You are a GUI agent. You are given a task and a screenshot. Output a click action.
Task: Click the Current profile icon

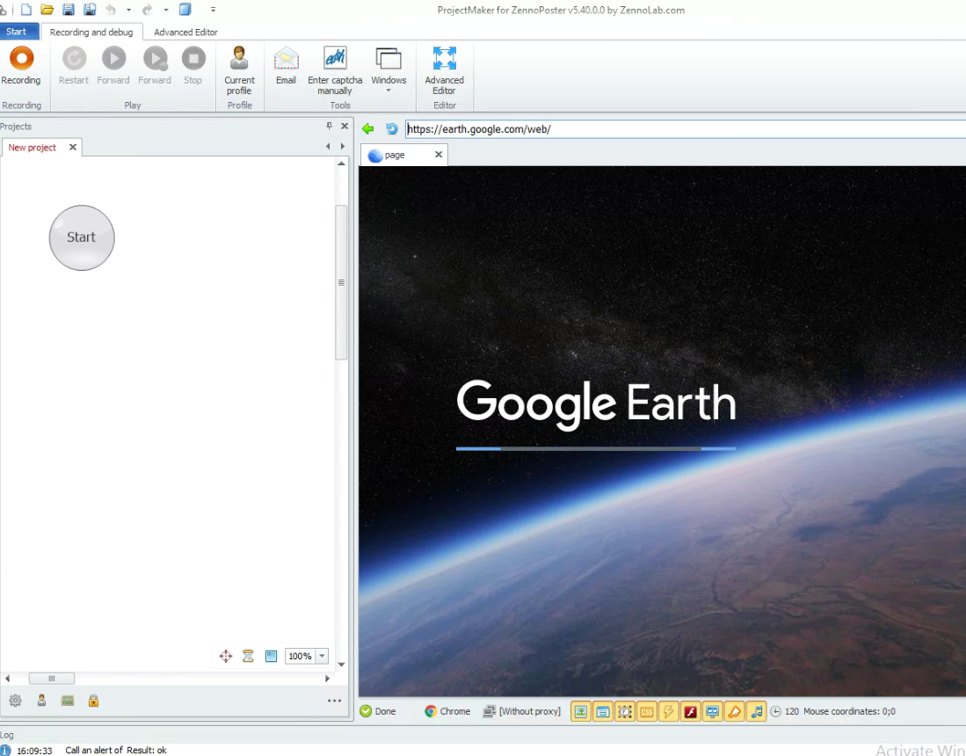click(239, 60)
